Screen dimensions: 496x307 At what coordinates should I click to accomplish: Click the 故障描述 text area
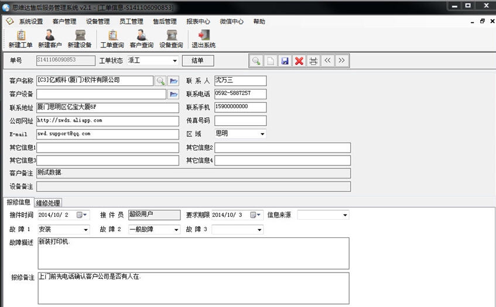point(194,253)
